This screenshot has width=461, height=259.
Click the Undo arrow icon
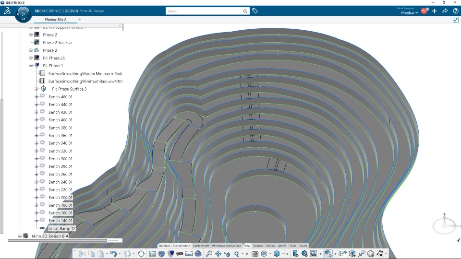pyautogui.click(x=113, y=254)
